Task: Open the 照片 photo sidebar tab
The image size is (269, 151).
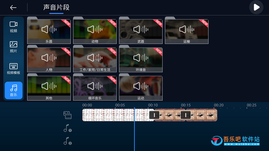Action: [13, 47]
